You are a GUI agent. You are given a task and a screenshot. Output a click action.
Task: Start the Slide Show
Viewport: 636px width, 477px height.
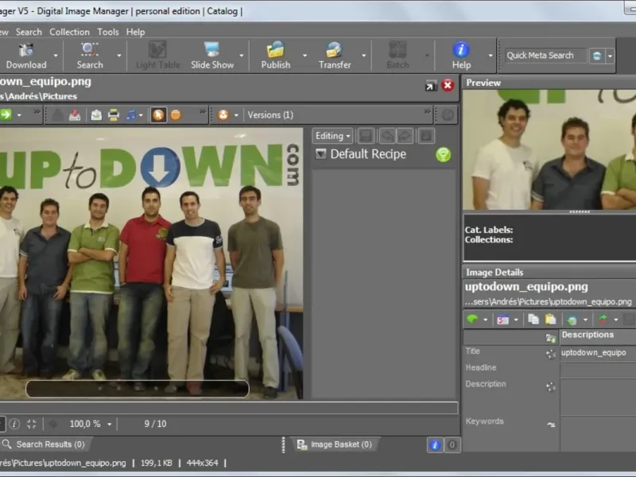pyautogui.click(x=212, y=56)
